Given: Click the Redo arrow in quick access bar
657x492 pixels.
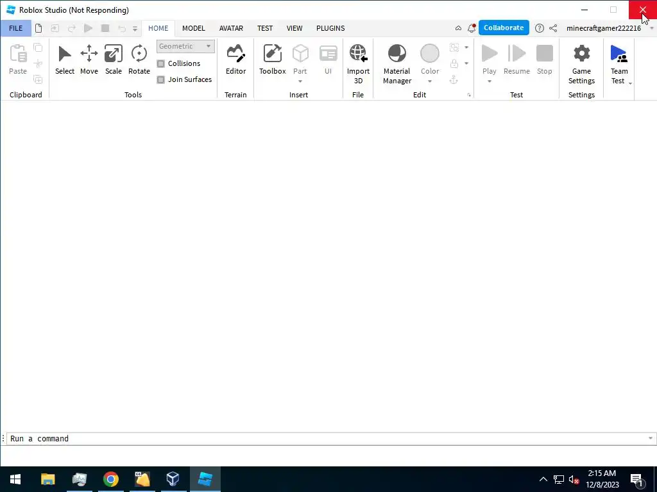Looking at the screenshot, I should (72, 28).
